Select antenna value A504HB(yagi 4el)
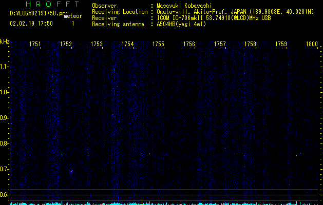Image resolution: width=323 pixels, height=205 pixels. pos(181,24)
